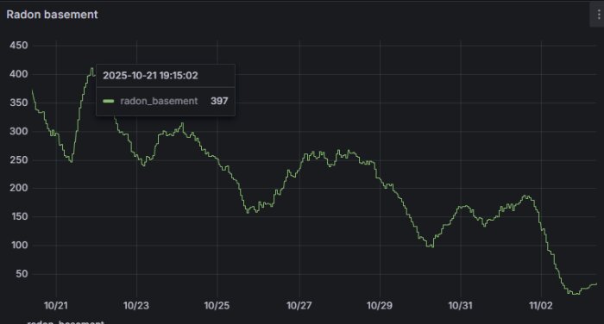Viewport: 604px width, 324px height.
Task: Click the 11/02 date label
Action: pyautogui.click(x=541, y=306)
